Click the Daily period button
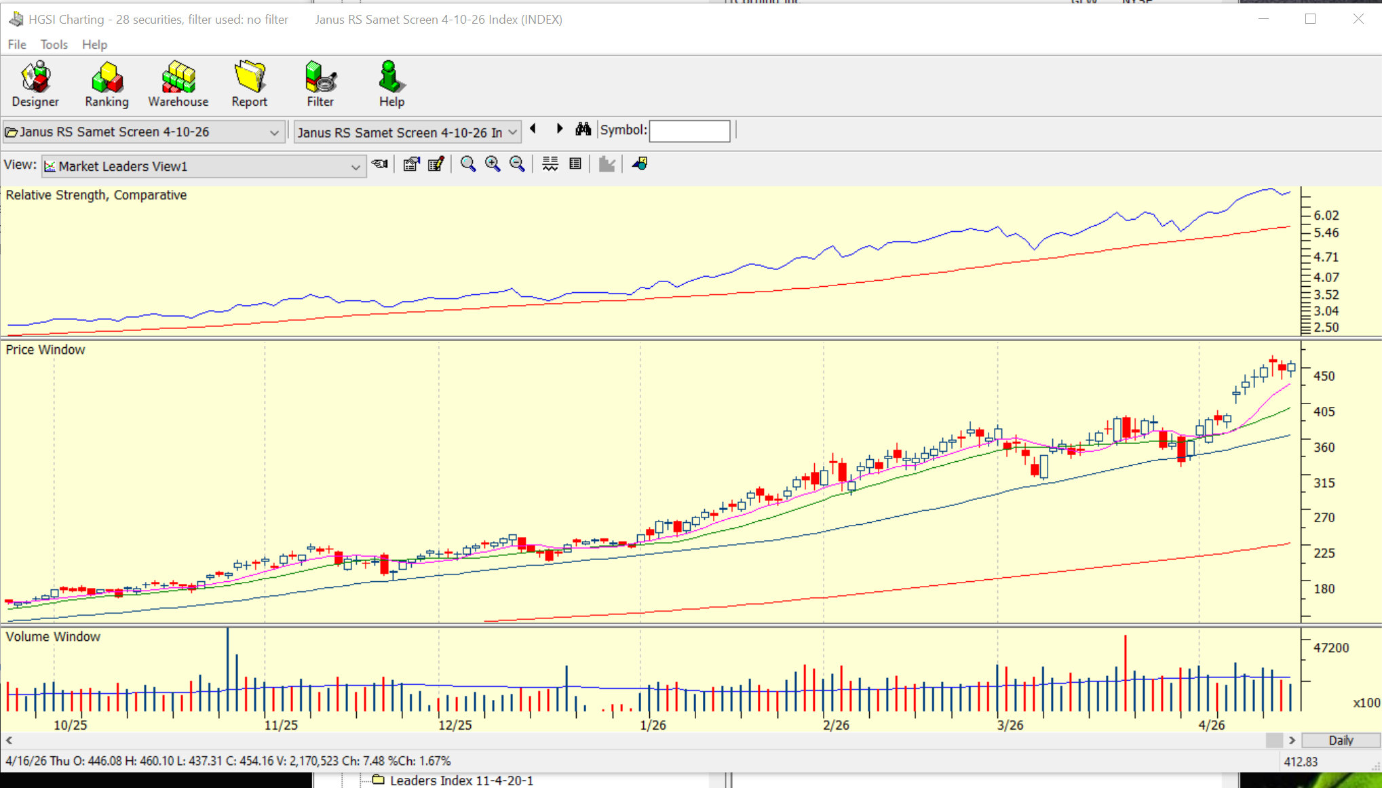This screenshot has height=788, width=1382. (1340, 741)
